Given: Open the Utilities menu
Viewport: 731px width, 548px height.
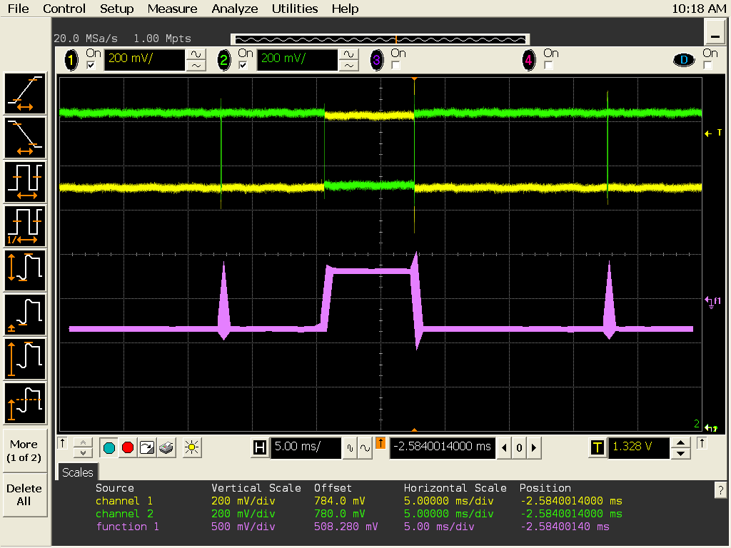Looking at the screenshot, I should tap(295, 9).
